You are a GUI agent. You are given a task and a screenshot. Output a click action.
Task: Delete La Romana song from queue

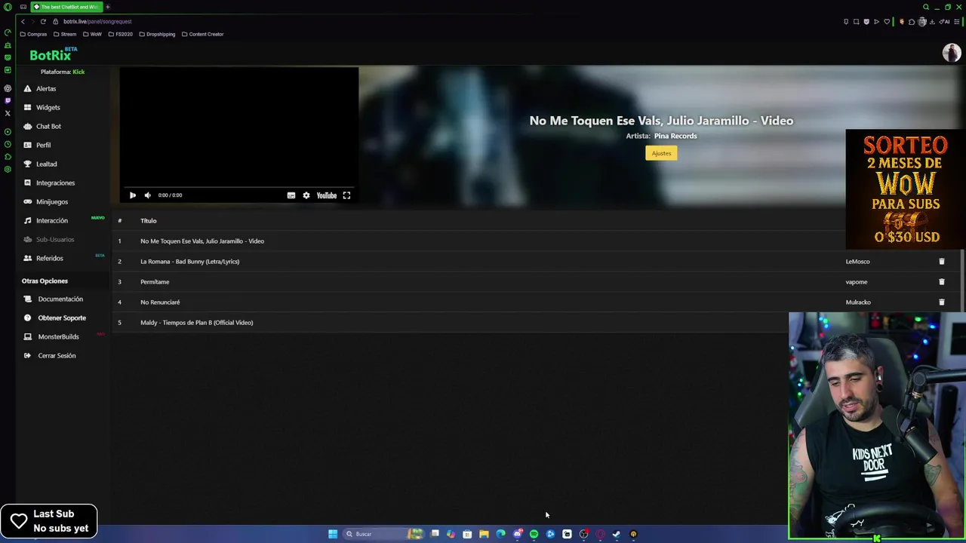[941, 262]
